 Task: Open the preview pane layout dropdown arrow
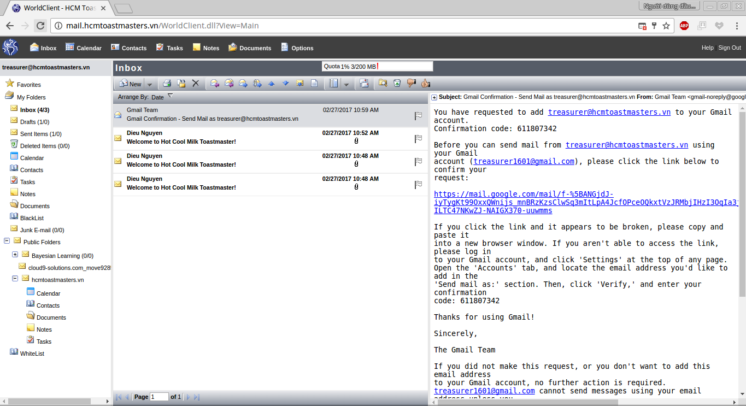346,84
